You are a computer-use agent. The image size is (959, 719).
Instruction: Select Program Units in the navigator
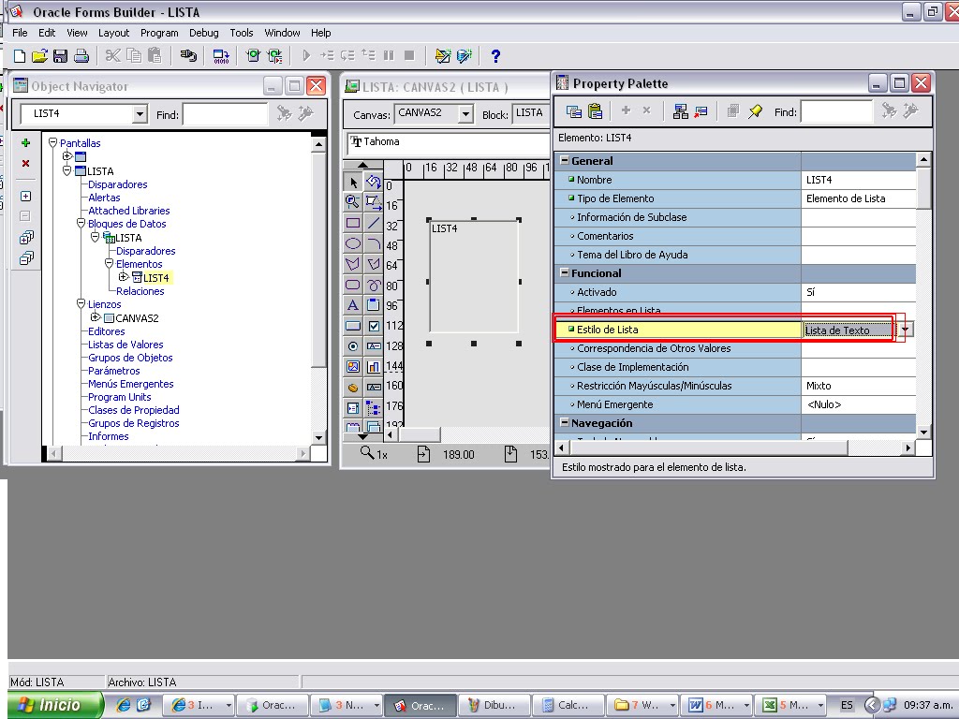119,397
